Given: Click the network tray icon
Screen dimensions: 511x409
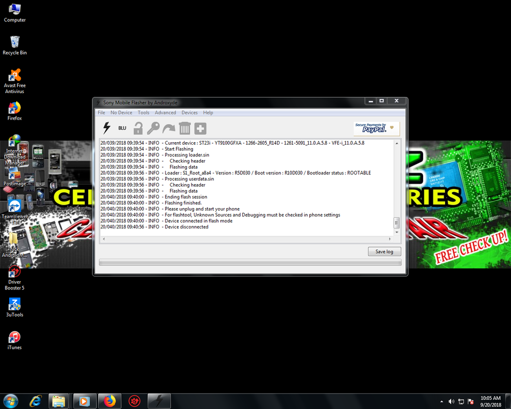Looking at the screenshot, I should 461,401.
